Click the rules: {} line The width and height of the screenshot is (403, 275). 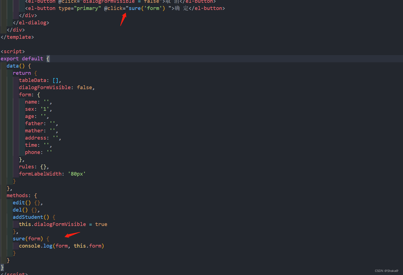tap(34, 167)
